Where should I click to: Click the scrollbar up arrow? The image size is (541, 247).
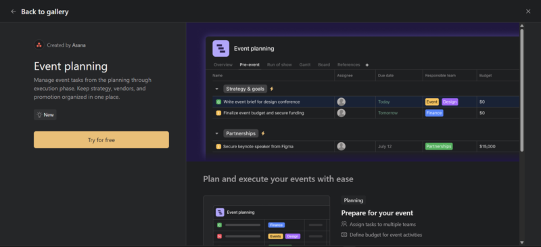pyautogui.click(x=521, y=26)
